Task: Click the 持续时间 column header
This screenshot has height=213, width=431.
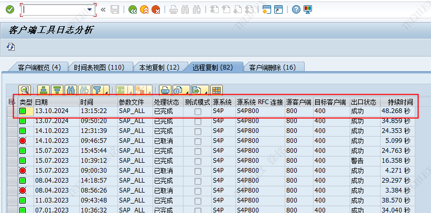Action: point(396,102)
